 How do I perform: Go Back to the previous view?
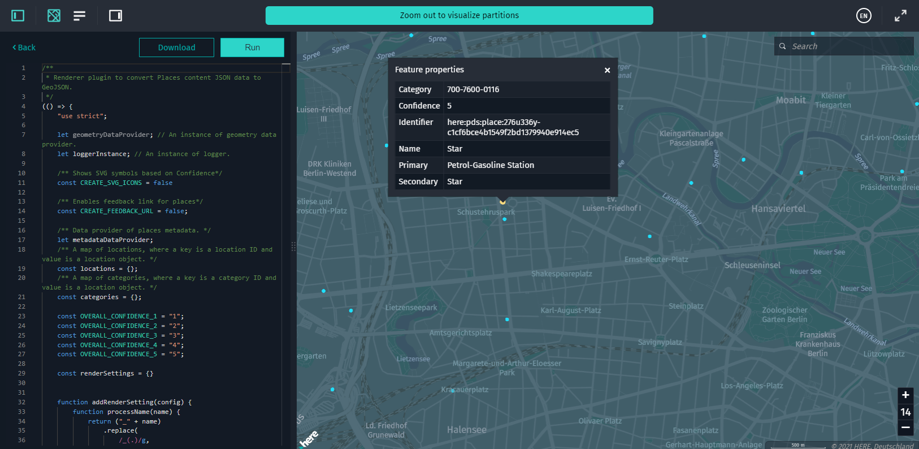pyautogui.click(x=24, y=48)
